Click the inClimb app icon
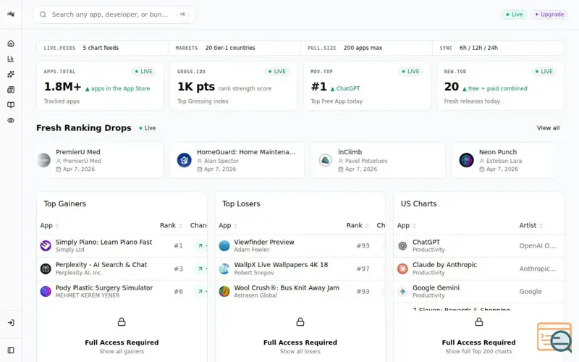This screenshot has width=579, height=362. (325, 160)
